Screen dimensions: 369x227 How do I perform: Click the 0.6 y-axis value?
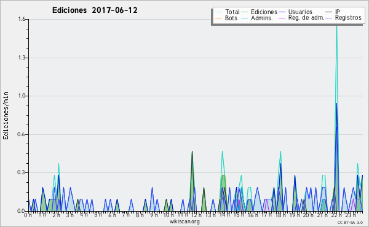(x=22, y=134)
